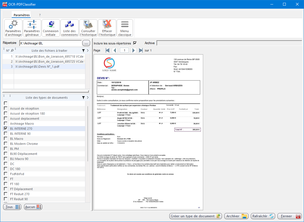Go to next page in preview
This screenshot has width=304, height=222.
[134, 50]
